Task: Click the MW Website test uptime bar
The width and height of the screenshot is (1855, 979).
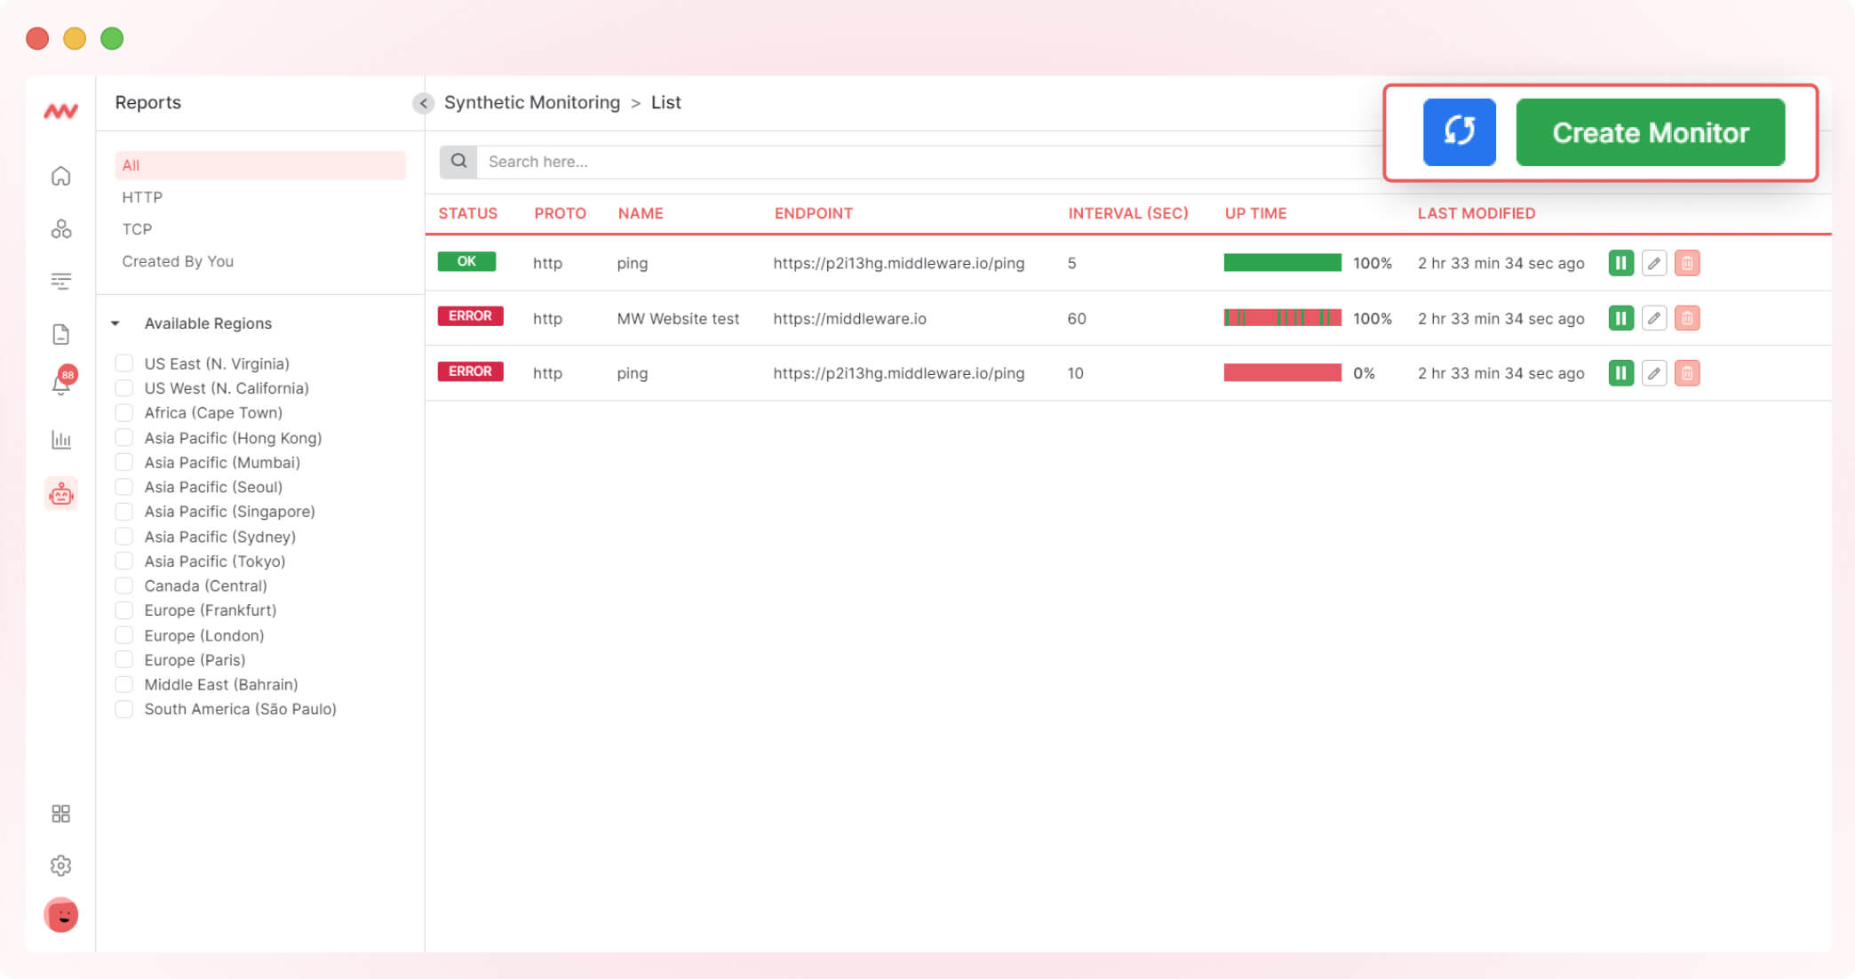Action: coord(1281,318)
